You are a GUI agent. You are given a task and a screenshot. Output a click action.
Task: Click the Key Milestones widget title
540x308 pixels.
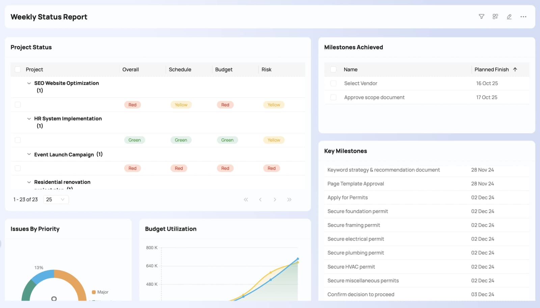346,151
